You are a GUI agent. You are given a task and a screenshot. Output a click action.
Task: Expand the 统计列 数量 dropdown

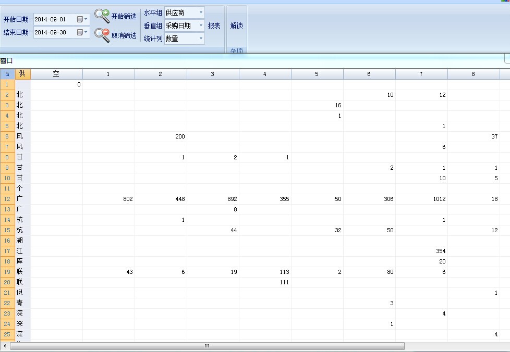coord(201,39)
